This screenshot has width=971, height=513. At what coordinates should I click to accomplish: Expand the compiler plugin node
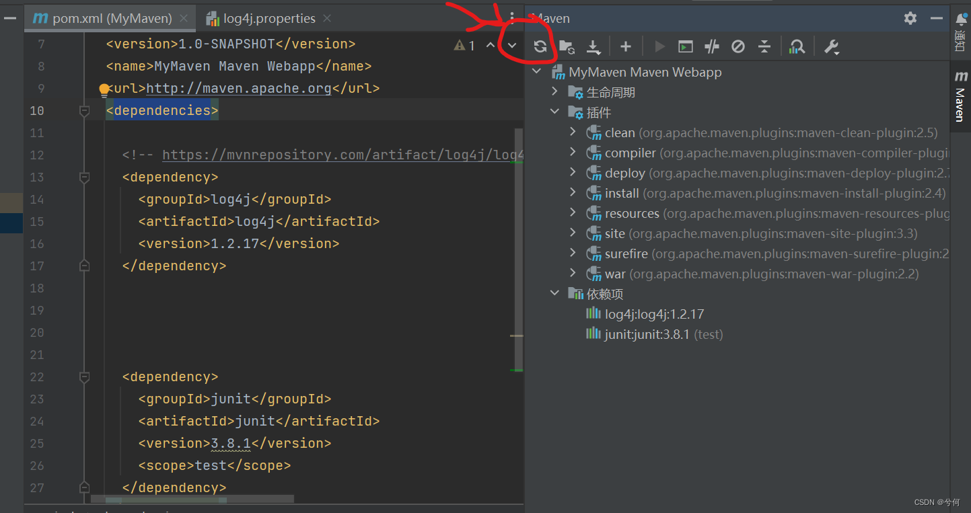(573, 153)
